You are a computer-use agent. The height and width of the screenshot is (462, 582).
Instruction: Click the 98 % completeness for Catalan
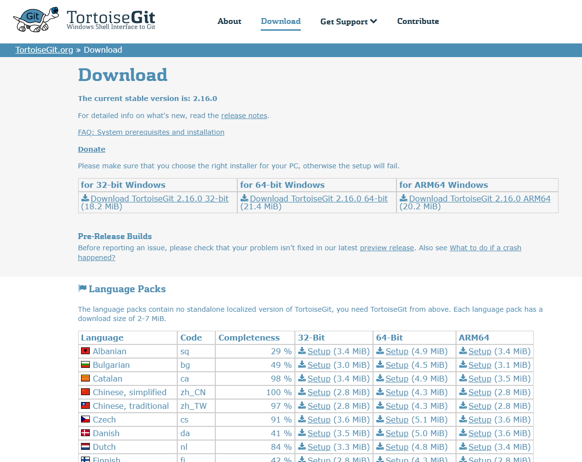[281, 379]
